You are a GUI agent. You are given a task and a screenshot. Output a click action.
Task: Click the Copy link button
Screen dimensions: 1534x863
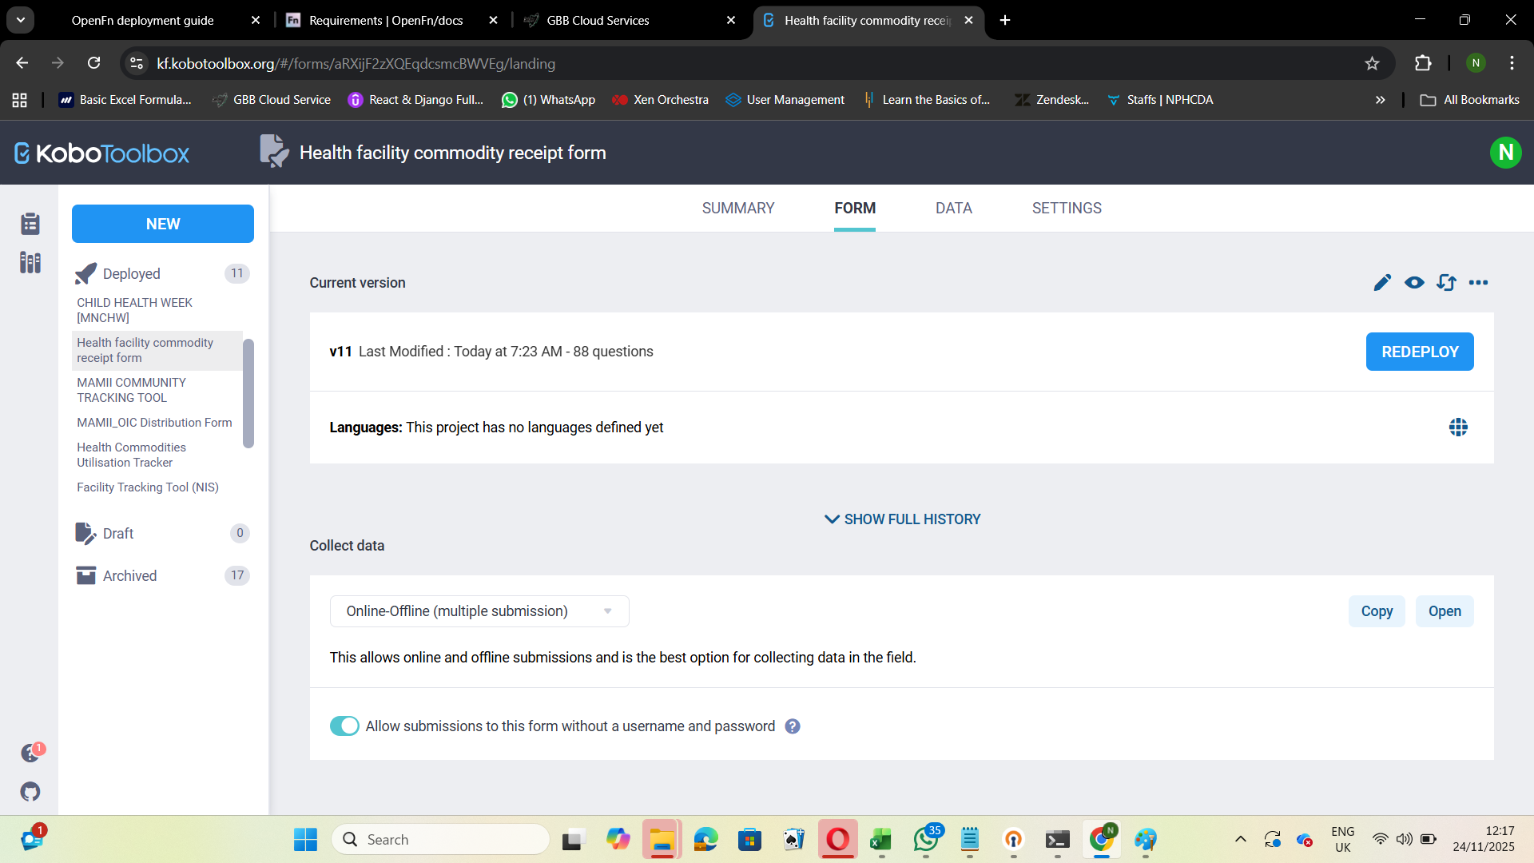point(1376,611)
